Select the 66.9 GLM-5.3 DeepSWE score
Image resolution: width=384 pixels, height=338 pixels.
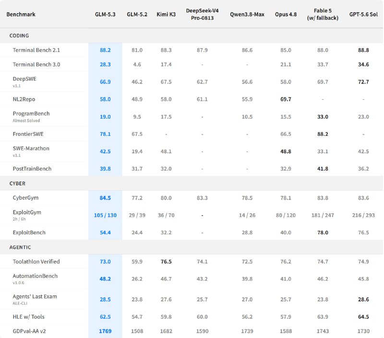pos(105,82)
